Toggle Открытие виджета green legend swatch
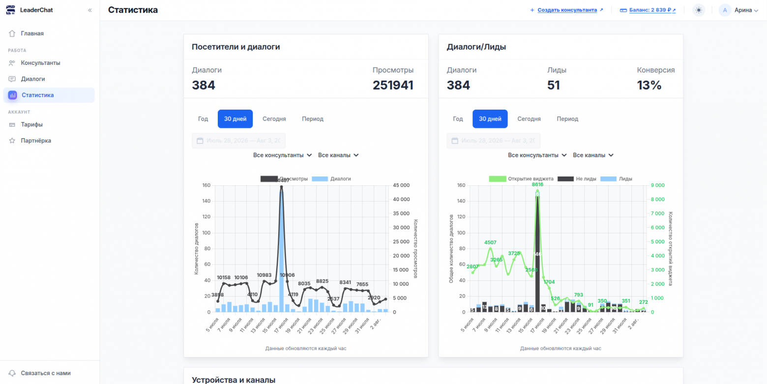 pyautogui.click(x=498, y=179)
